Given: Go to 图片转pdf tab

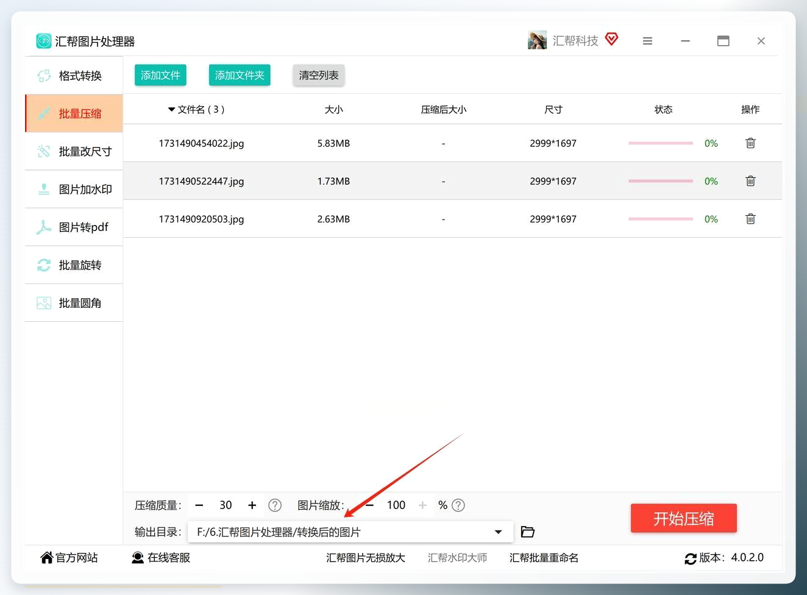Looking at the screenshot, I should 74,227.
